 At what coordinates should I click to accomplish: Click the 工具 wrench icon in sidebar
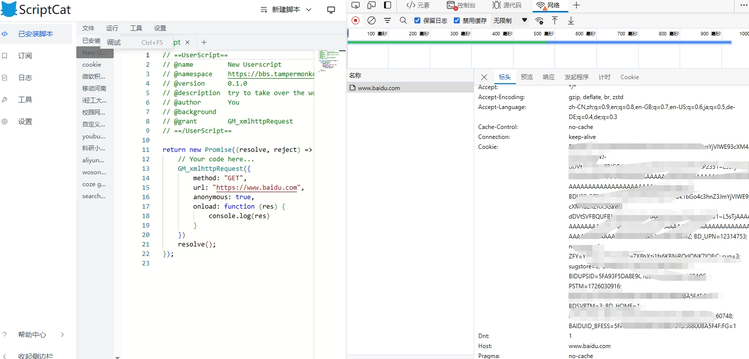coord(4,100)
